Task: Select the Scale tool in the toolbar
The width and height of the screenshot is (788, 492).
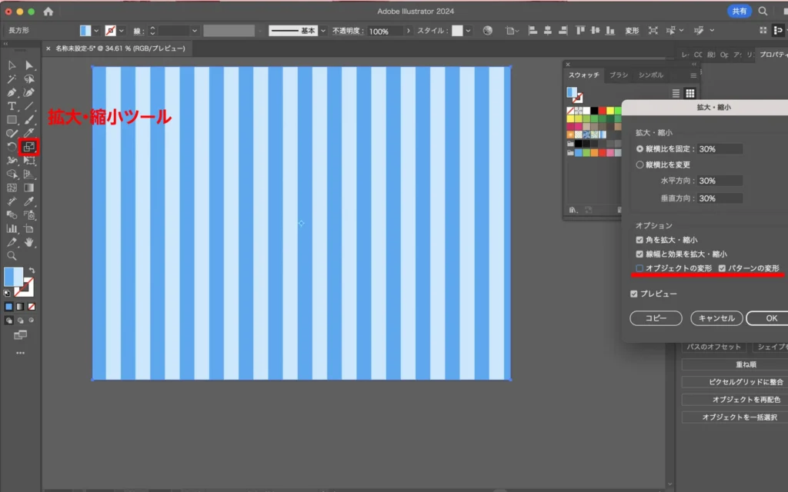Action: tap(29, 147)
